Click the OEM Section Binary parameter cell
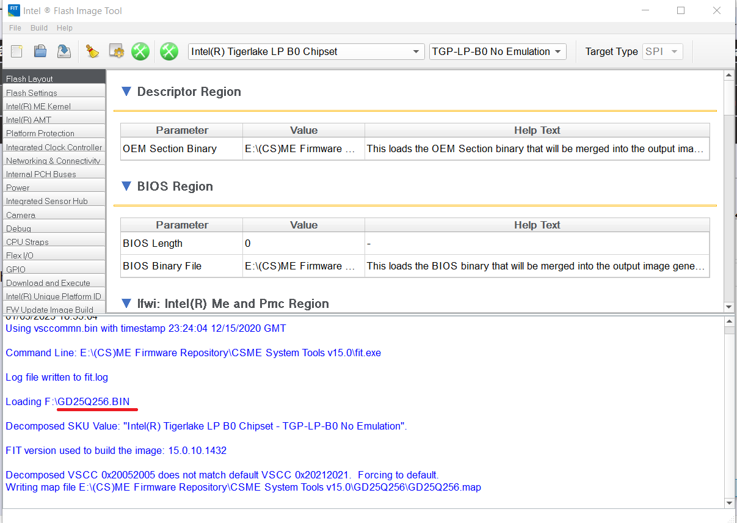The image size is (737, 523). point(182,148)
